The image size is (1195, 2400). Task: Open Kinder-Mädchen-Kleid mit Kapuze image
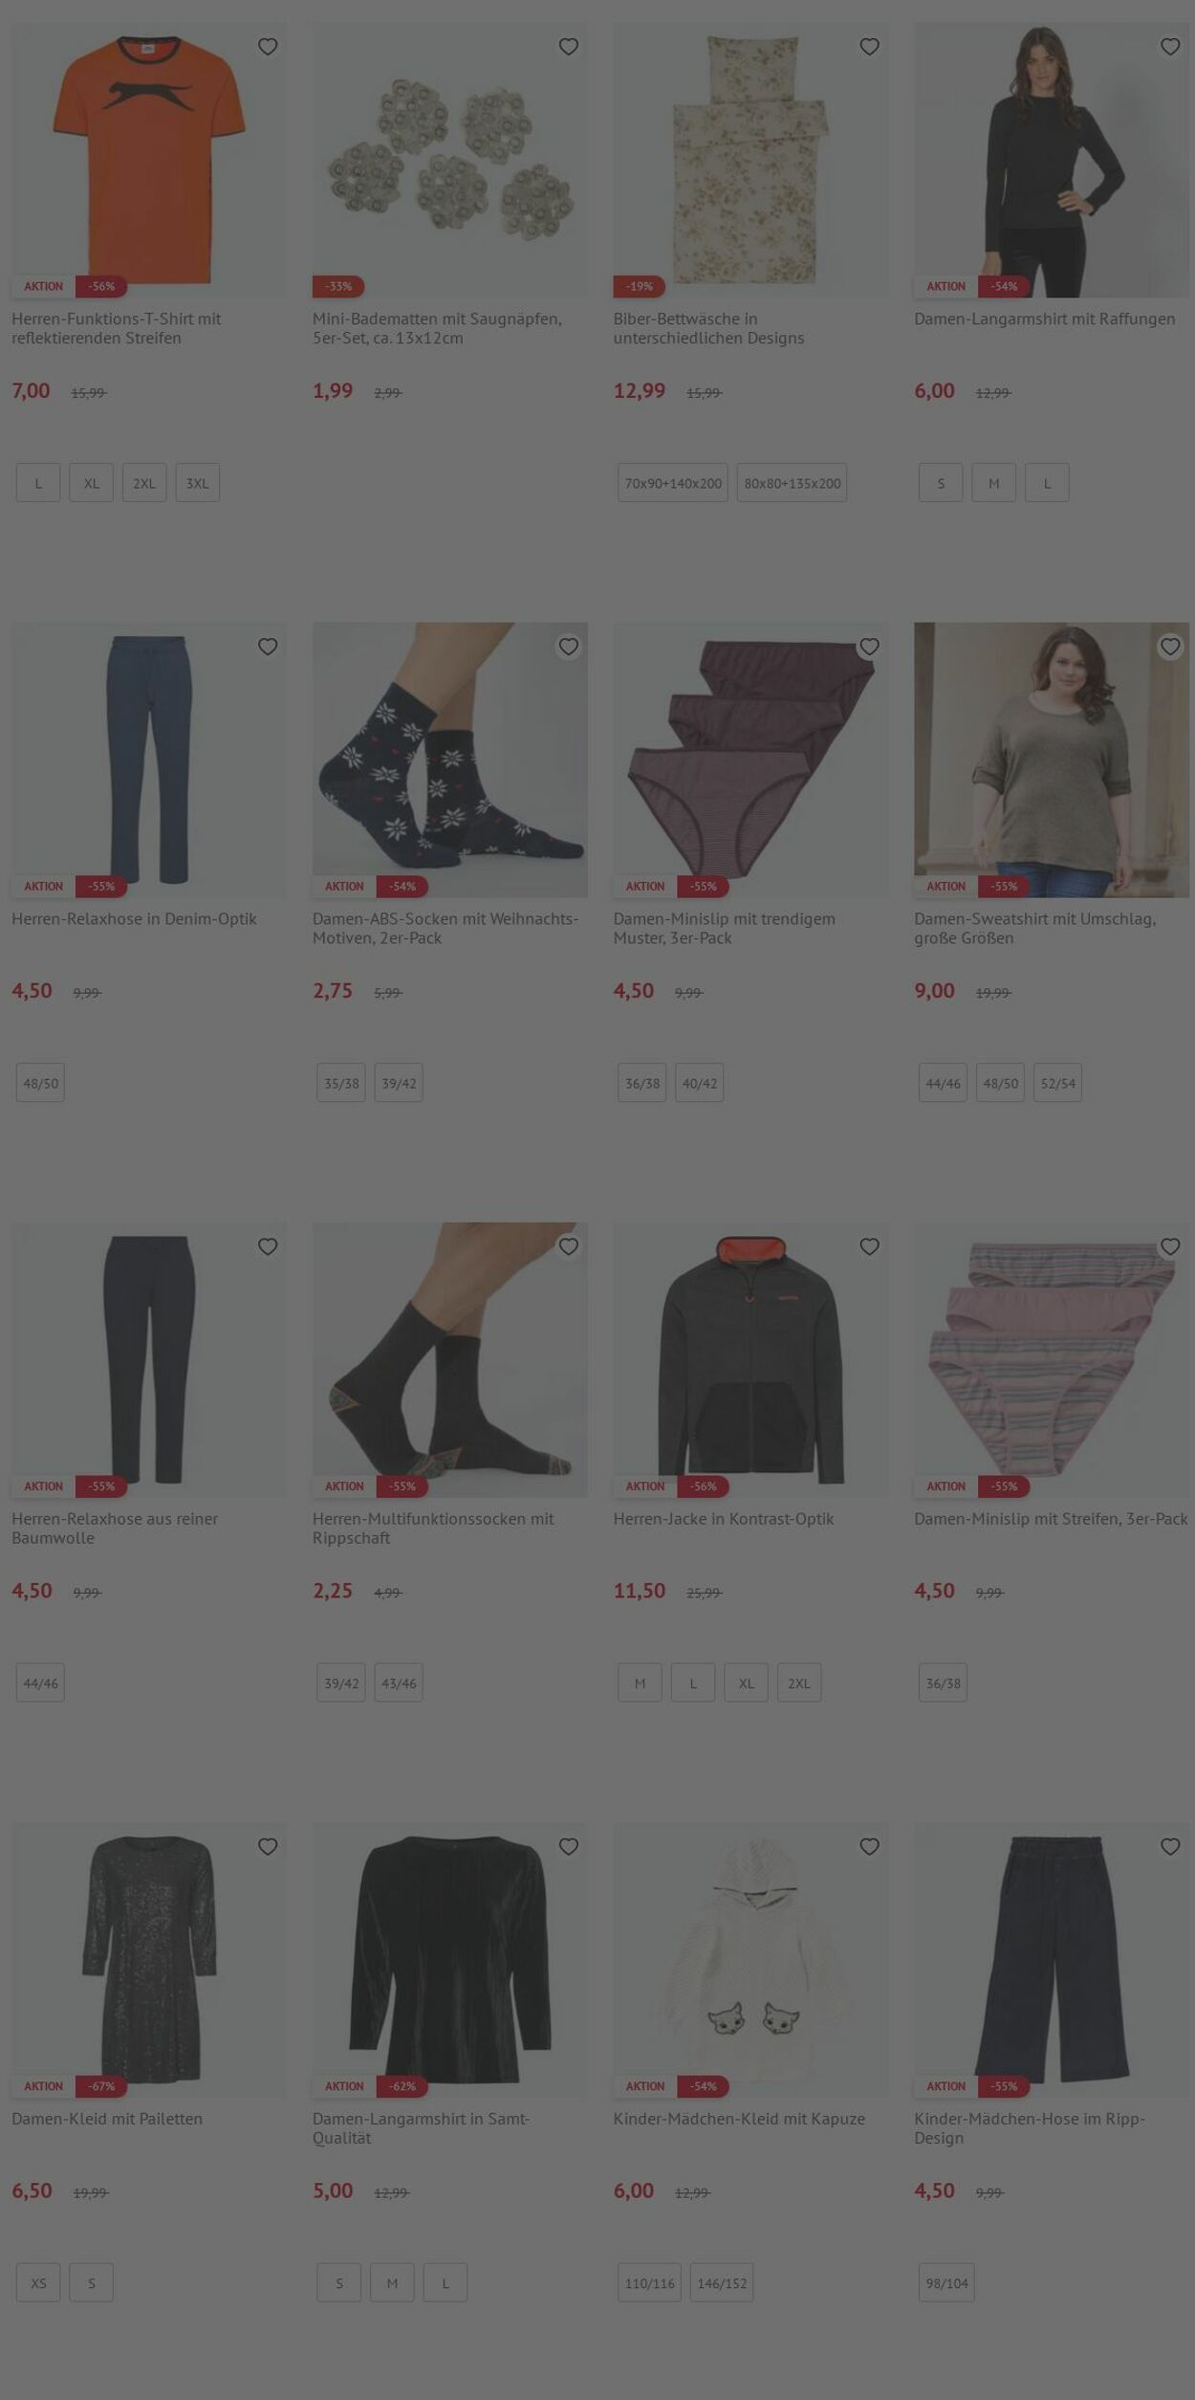tap(750, 1959)
